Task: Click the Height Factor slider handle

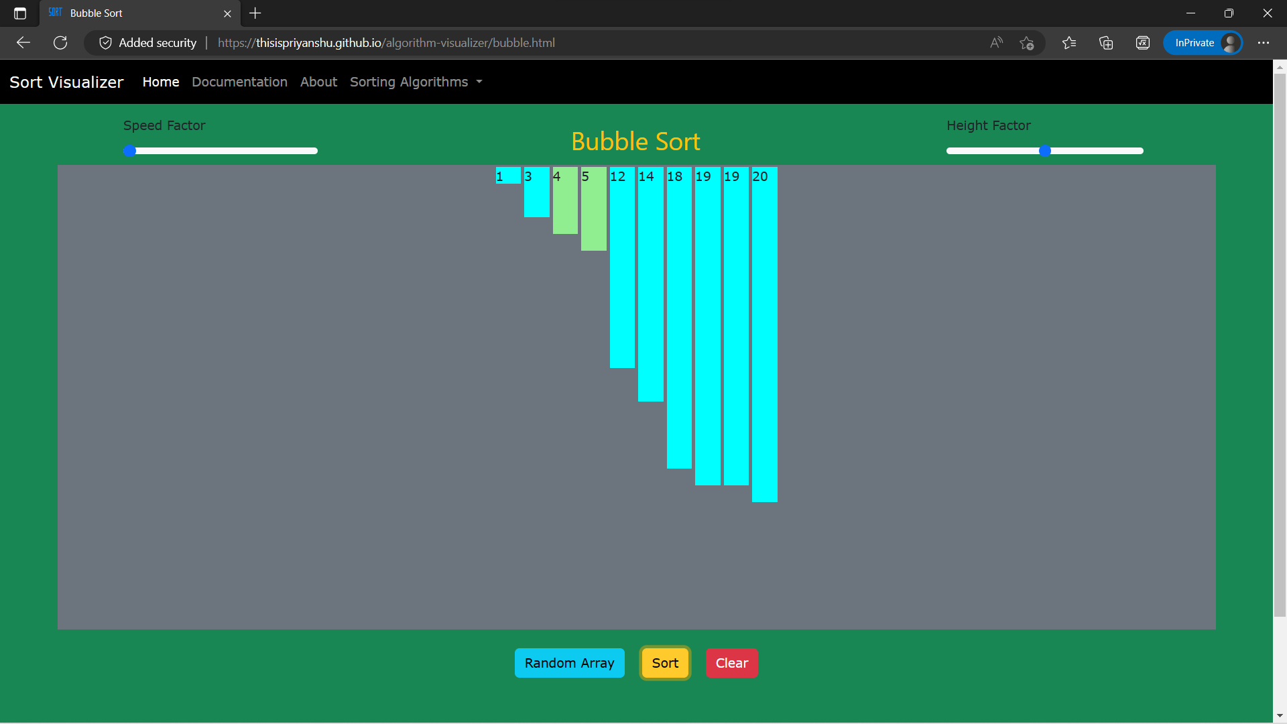Action: 1045,151
